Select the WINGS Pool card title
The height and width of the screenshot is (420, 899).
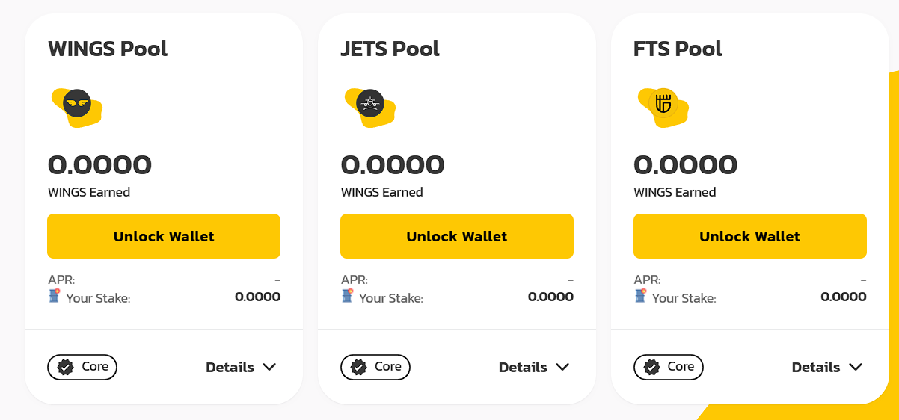coord(108,49)
